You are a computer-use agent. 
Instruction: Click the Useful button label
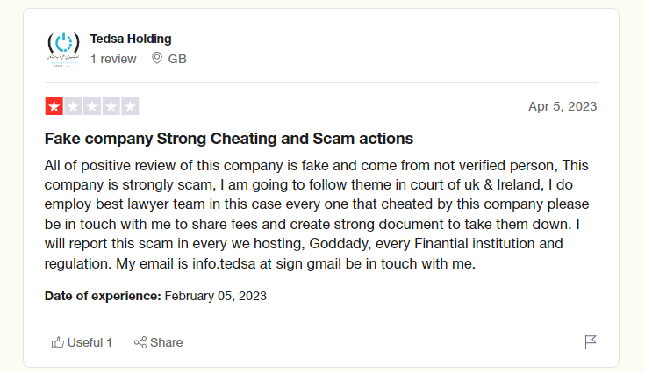tap(85, 342)
